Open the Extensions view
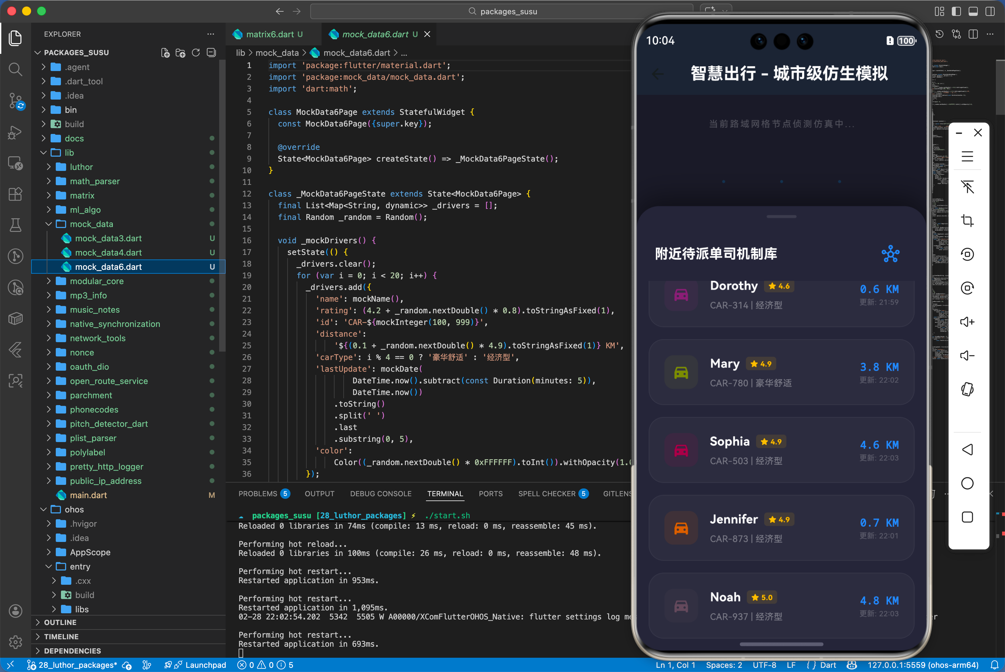The image size is (1005, 672). click(16, 194)
